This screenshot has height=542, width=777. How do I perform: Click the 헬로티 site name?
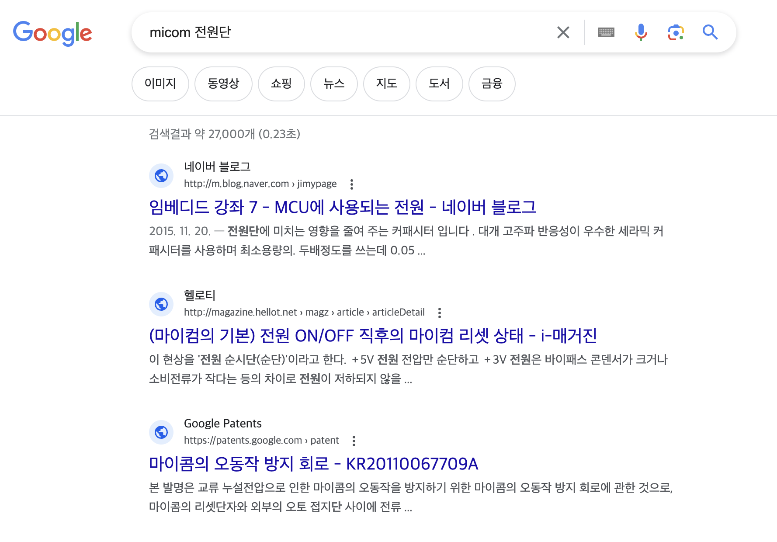200,295
